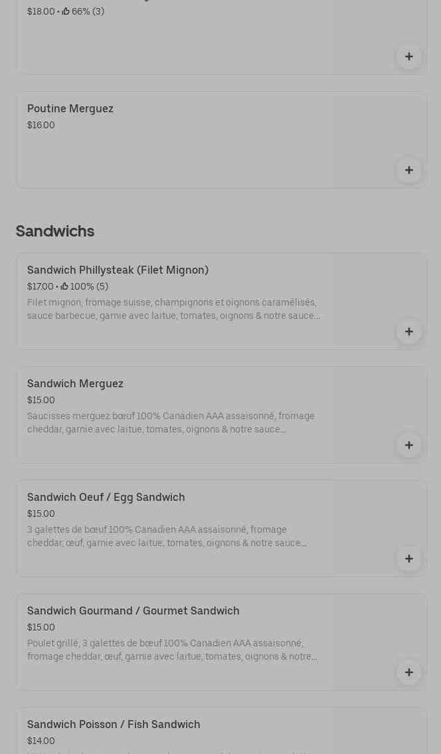The height and width of the screenshot is (754, 441).
Task: Add Sandwich Phillysteak with plus icon
Action: 408,331
